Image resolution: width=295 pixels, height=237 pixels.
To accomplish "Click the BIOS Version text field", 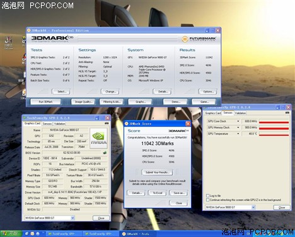I will point(72,152).
